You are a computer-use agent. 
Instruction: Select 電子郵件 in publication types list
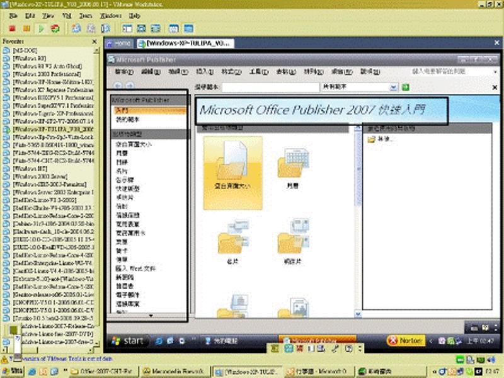coord(128,295)
